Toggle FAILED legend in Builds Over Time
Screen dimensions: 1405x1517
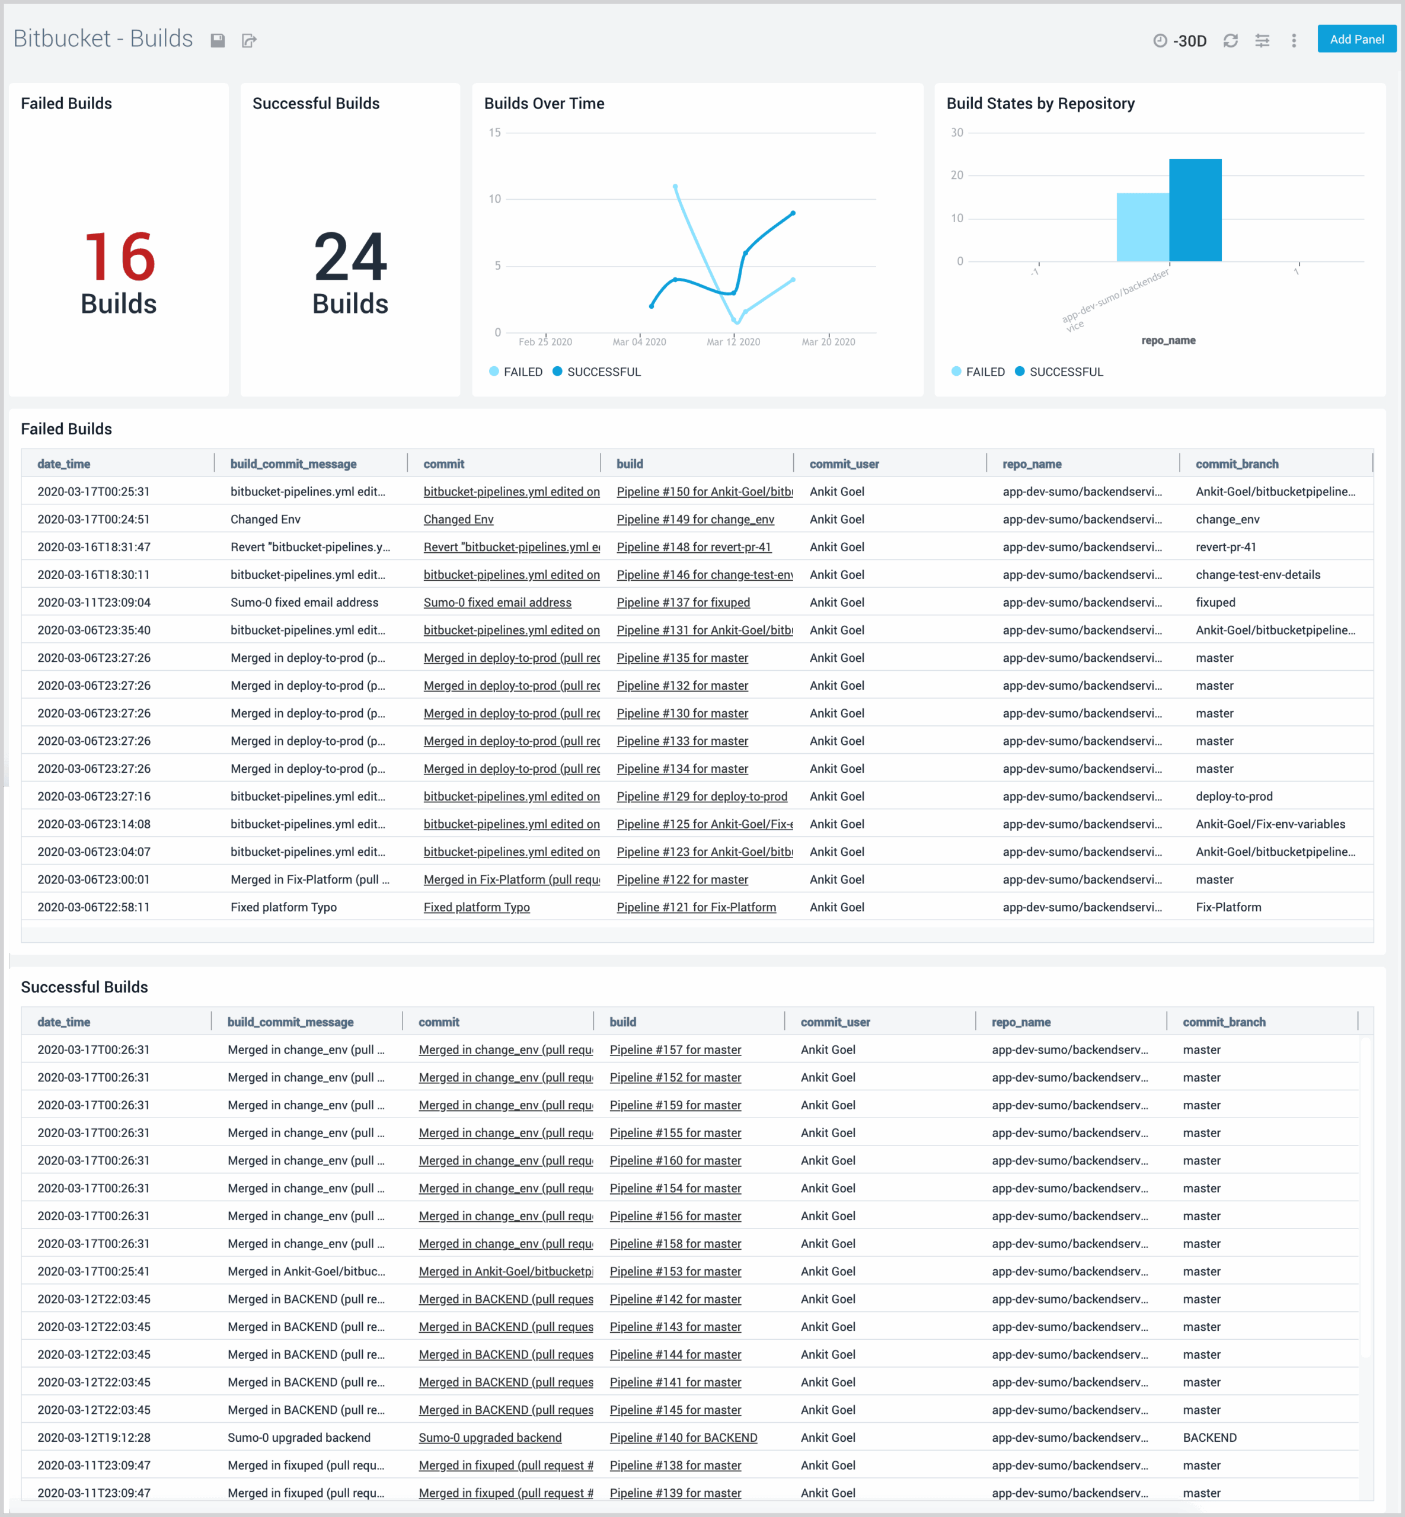tap(516, 372)
